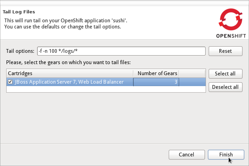Click the gears count cell showing 3
This screenshot has width=249, height=166.
(156, 82)
